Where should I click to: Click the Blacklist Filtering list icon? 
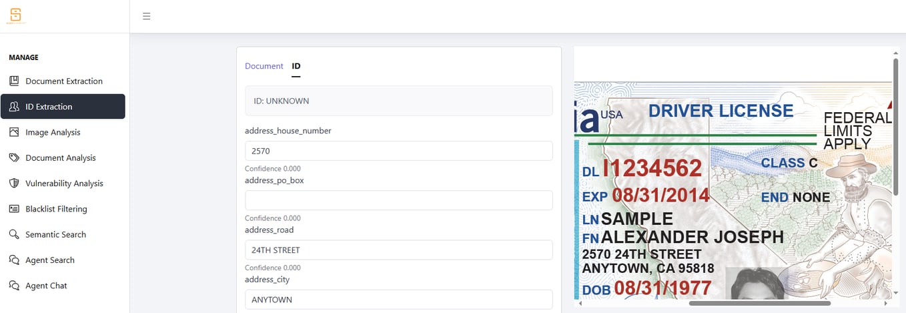tap(14, 209)
